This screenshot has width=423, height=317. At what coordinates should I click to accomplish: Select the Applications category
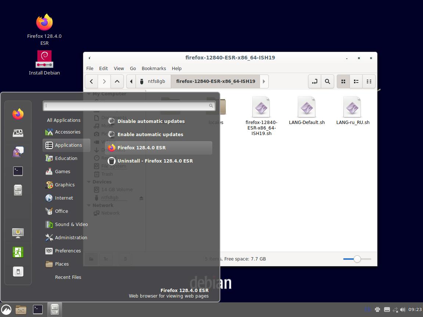click(x=66, y=145)
